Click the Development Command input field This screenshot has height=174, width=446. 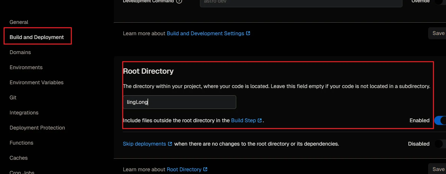pyautogui.click(x=301, y=2)
